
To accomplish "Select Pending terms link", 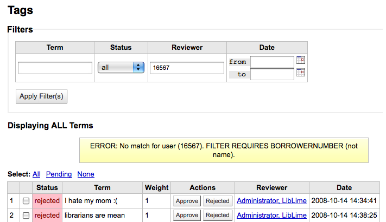I will [59, 174].
